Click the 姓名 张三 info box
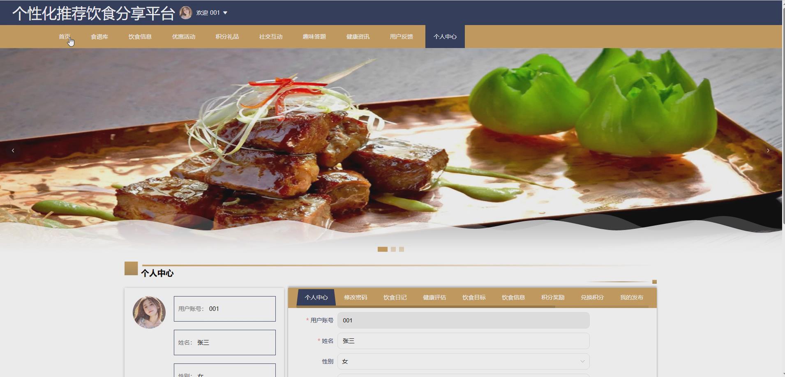This screenshot has height=377, width=785. (x=225, y=343)
